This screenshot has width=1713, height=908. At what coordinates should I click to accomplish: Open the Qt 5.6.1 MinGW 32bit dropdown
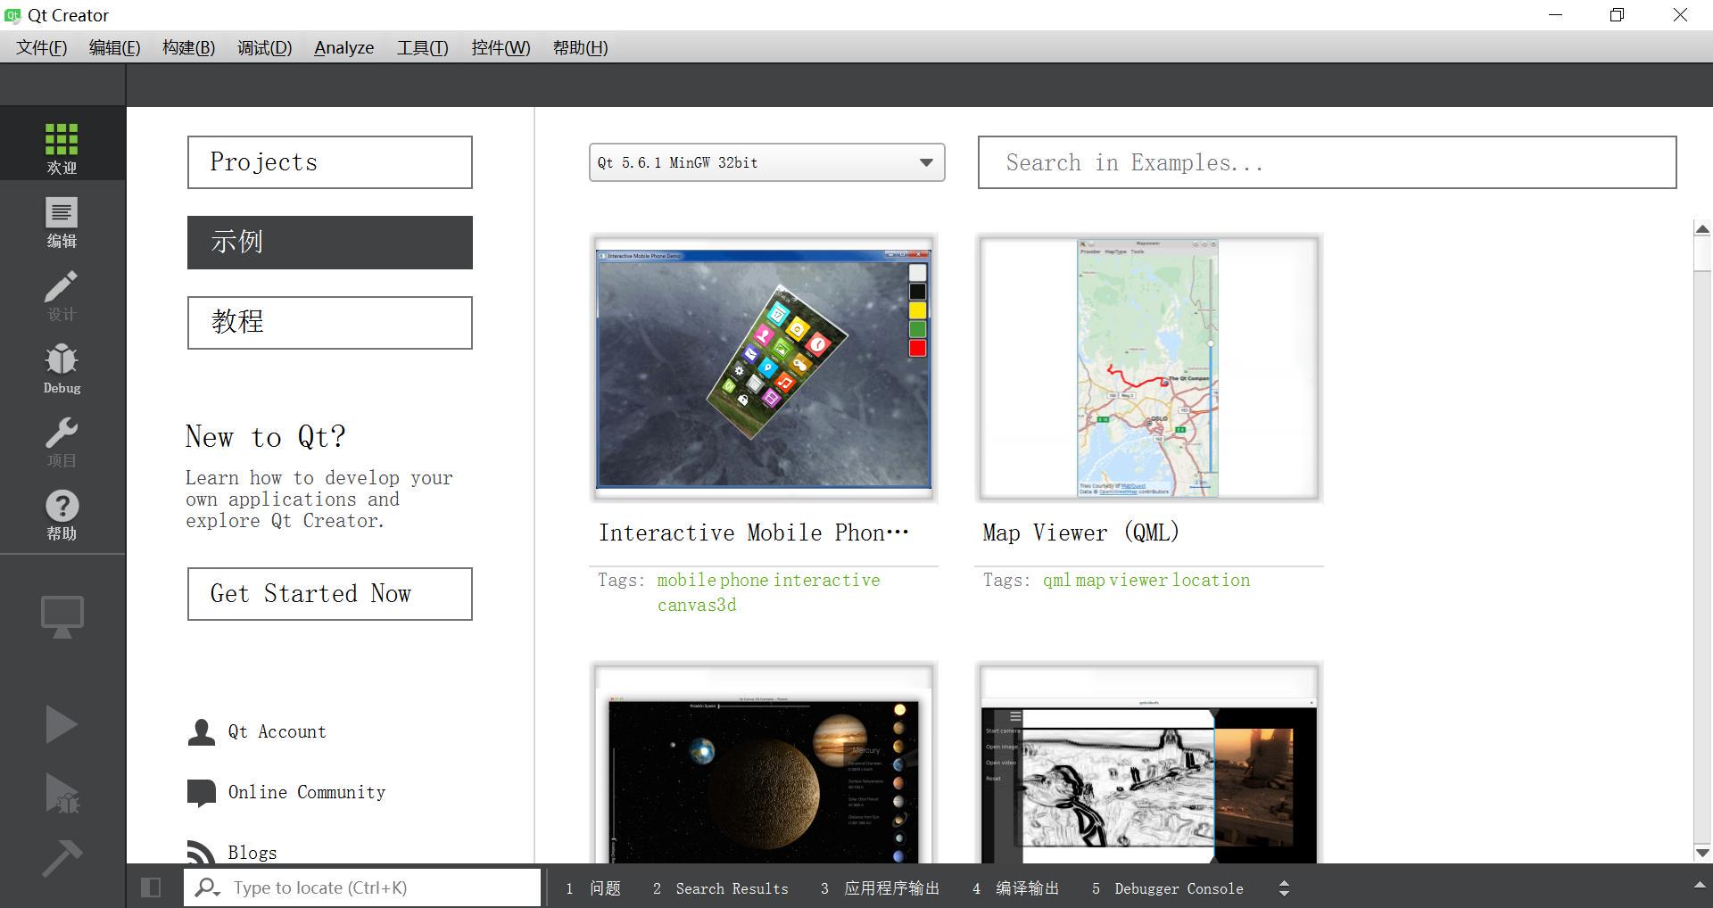tap(767, 162)
